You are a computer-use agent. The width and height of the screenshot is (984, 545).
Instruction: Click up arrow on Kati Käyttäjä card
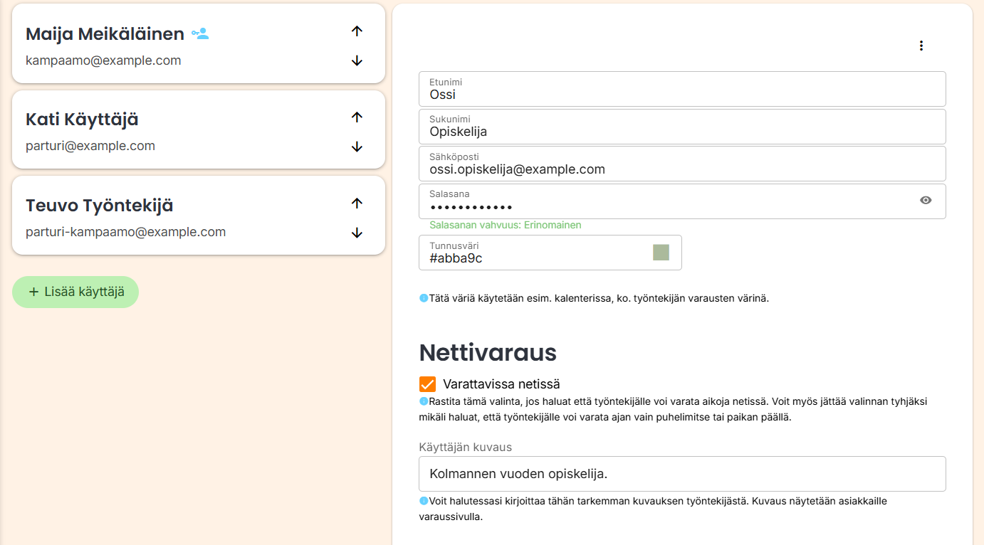tap(357, 117)
